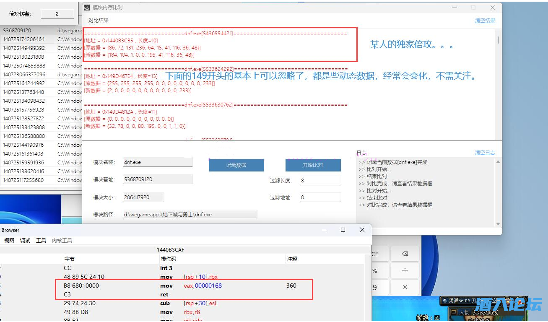548x322 pixels.
Task: Click the 模块内存比对 window app icon
Action: (x=87, y=8)
